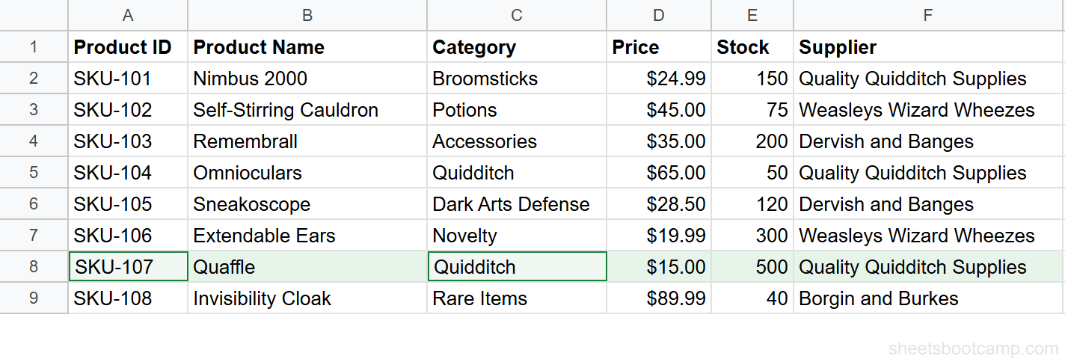
Task: Click the row 9 number header
Action: tap(34, 298)
